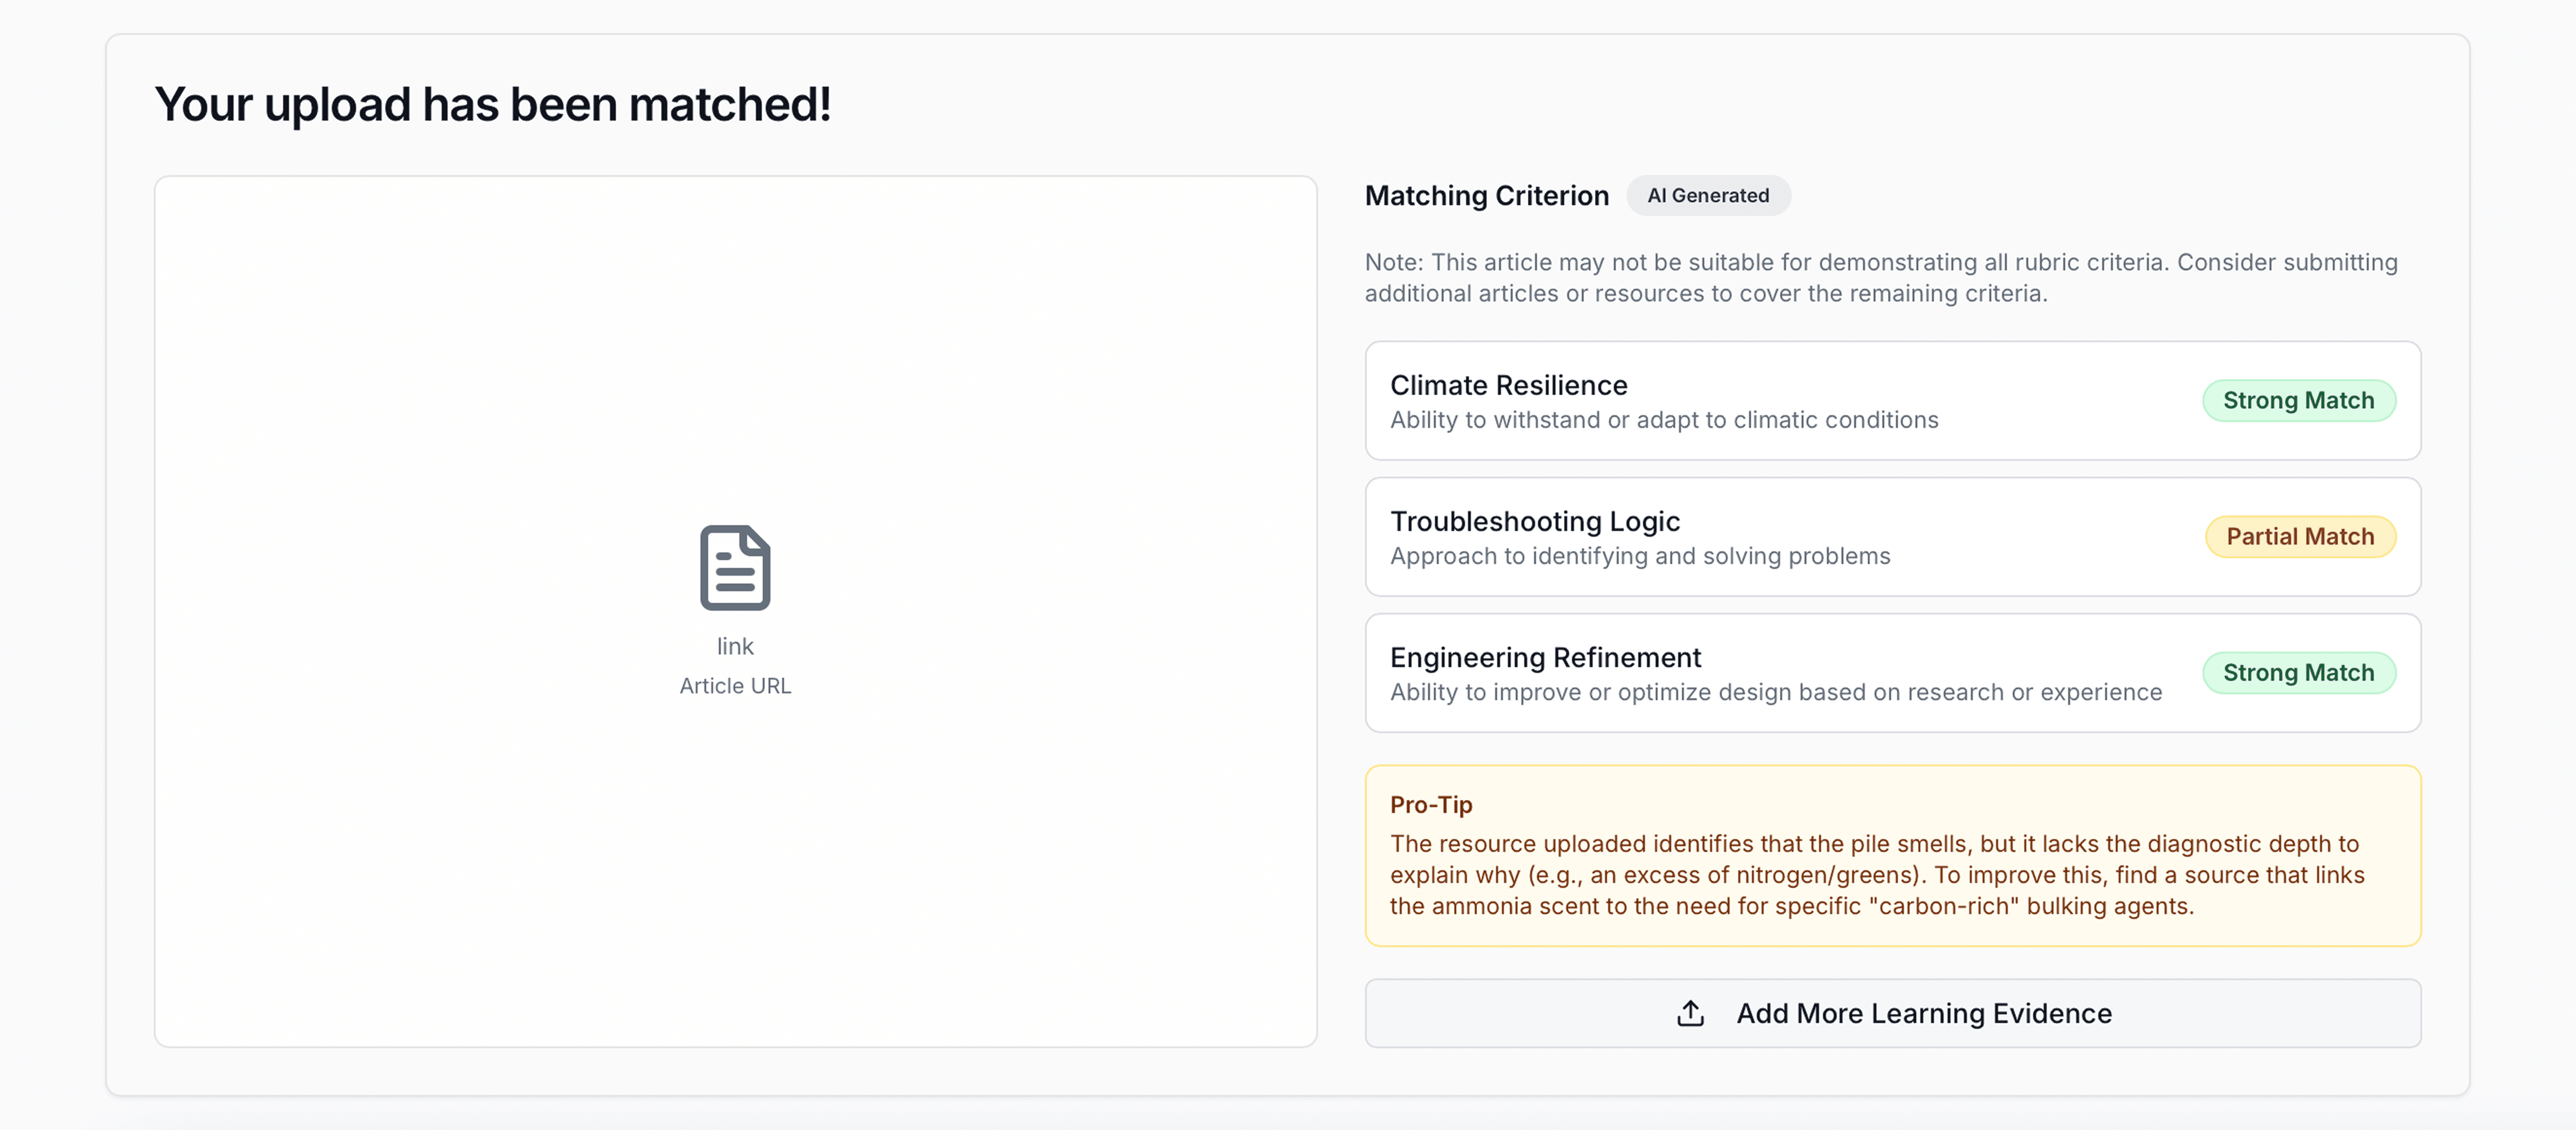
Task: Click the document file icon
Action: click(735, 567)
